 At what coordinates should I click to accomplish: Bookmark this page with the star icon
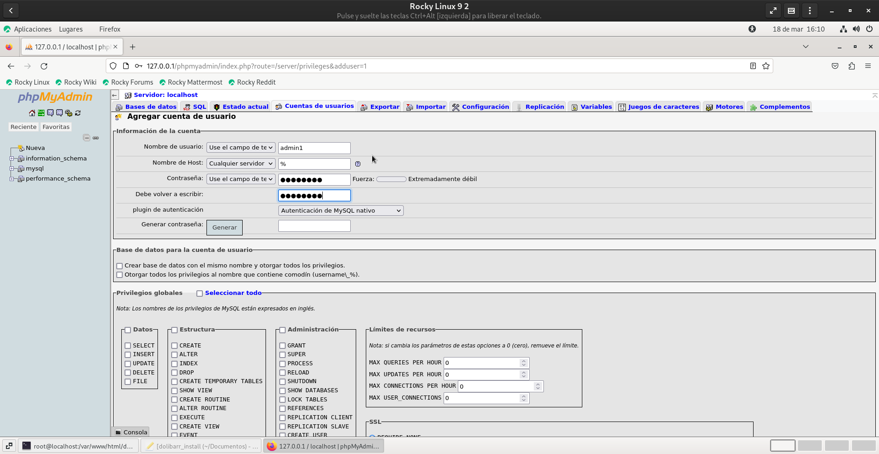766,66
